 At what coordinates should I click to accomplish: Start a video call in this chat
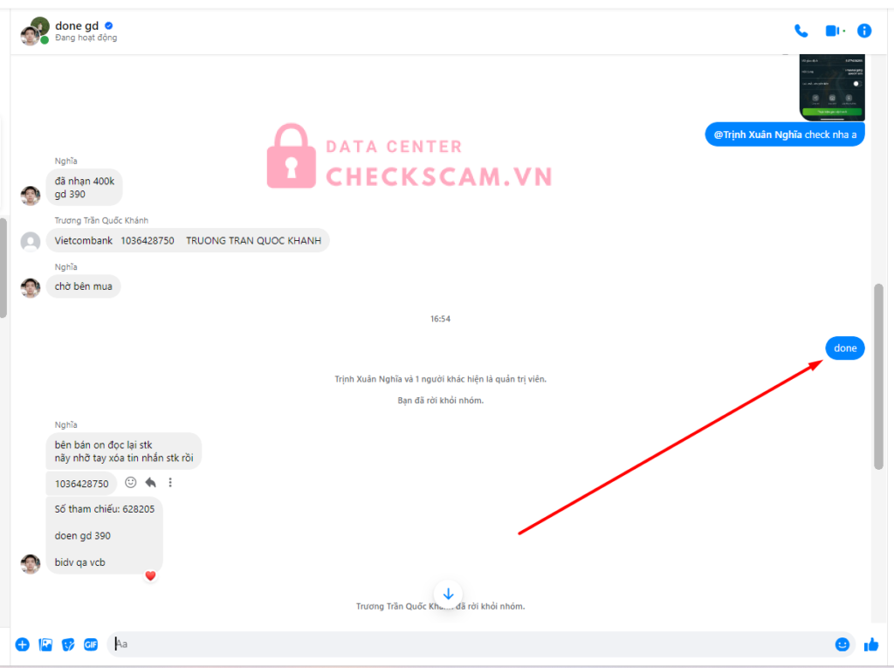click(833, 31)
